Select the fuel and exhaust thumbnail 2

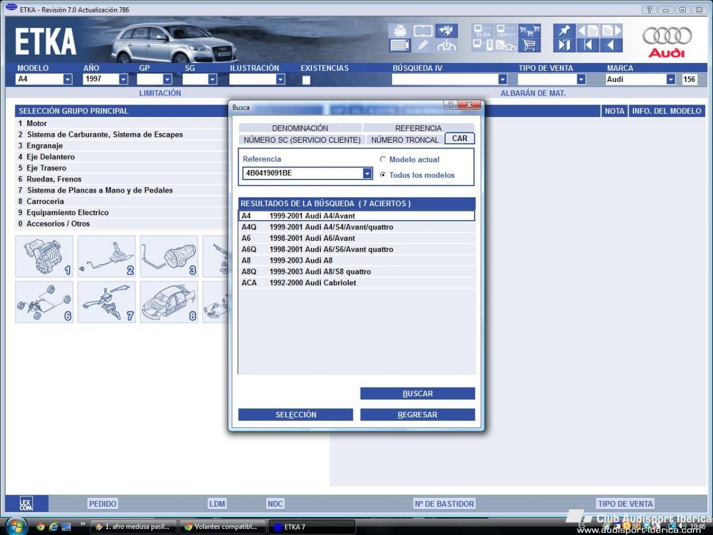pyautogui.click(x=107, y=256)
